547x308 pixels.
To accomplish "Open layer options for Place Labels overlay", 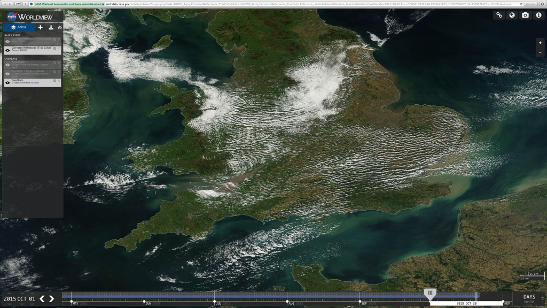I will tap(54, 63).
